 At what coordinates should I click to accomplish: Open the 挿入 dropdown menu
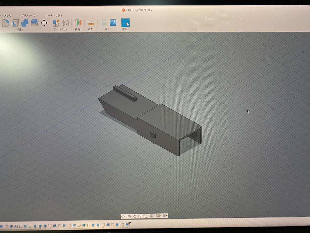(x=108, y=29)
